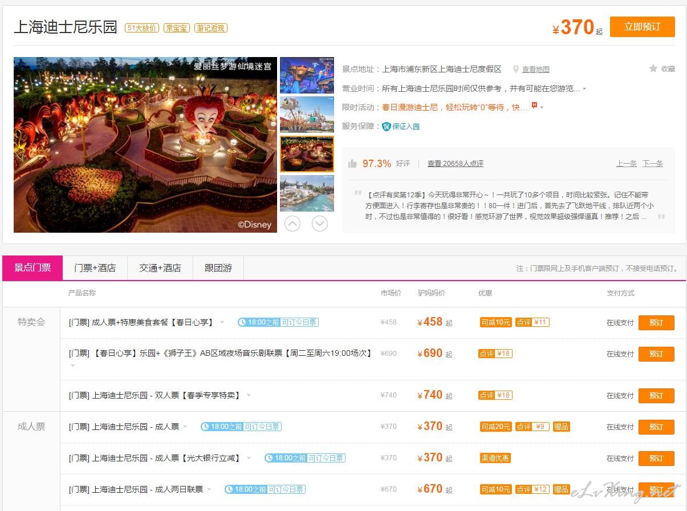Click the thumbnail scroll-down arrow
Image resolution: width=687 pixels, height=511 pixels.
(x=320, y=224)
